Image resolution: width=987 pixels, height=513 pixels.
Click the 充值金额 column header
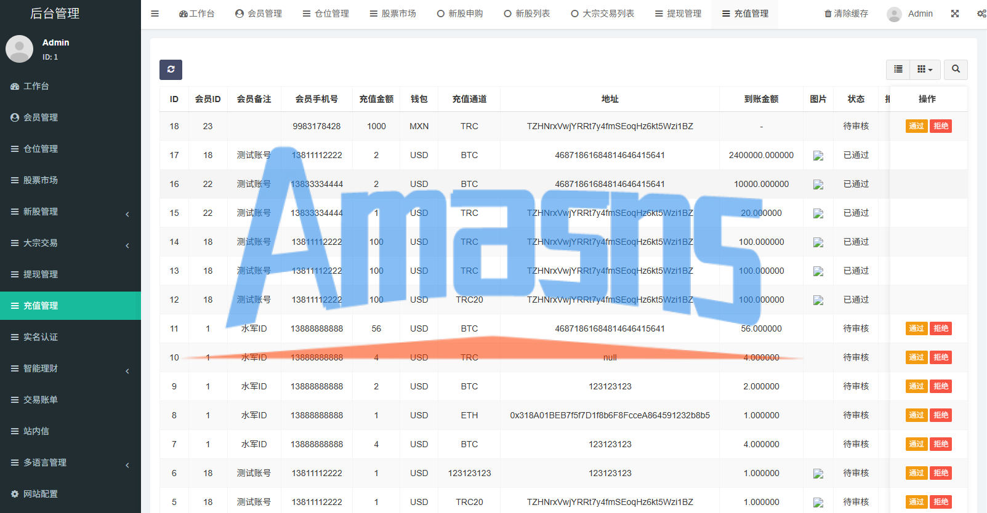click(x=376, y=99)
